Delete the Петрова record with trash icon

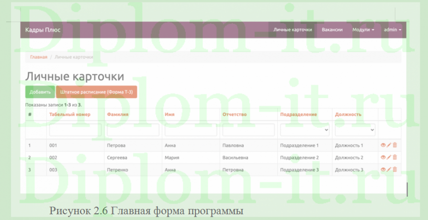[x=394, y=145]
